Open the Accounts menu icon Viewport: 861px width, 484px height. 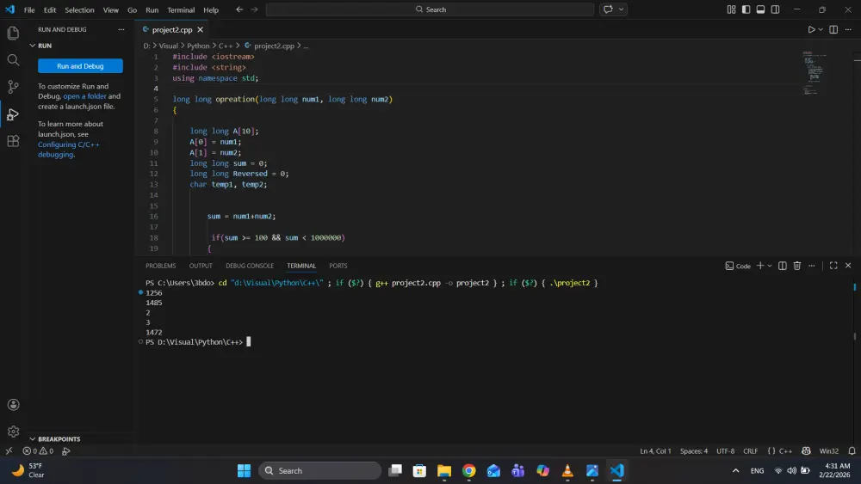tap(13, 405)
